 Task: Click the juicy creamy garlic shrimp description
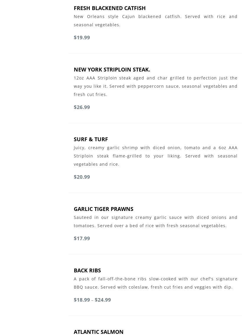[x=155, y=156]
